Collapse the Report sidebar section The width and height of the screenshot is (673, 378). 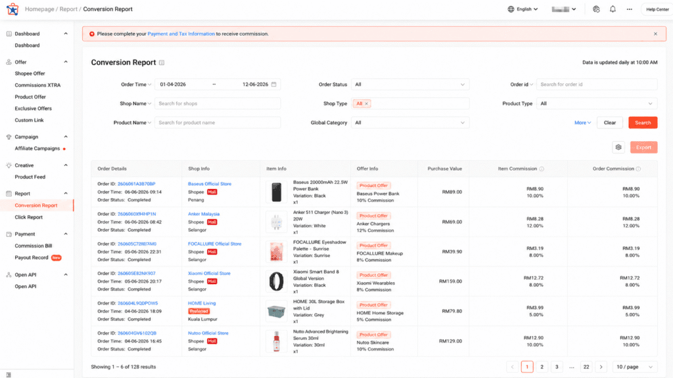[66, 194]
